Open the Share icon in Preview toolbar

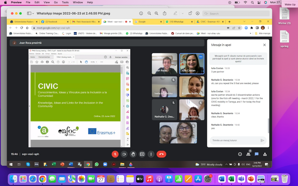[165, 14]
